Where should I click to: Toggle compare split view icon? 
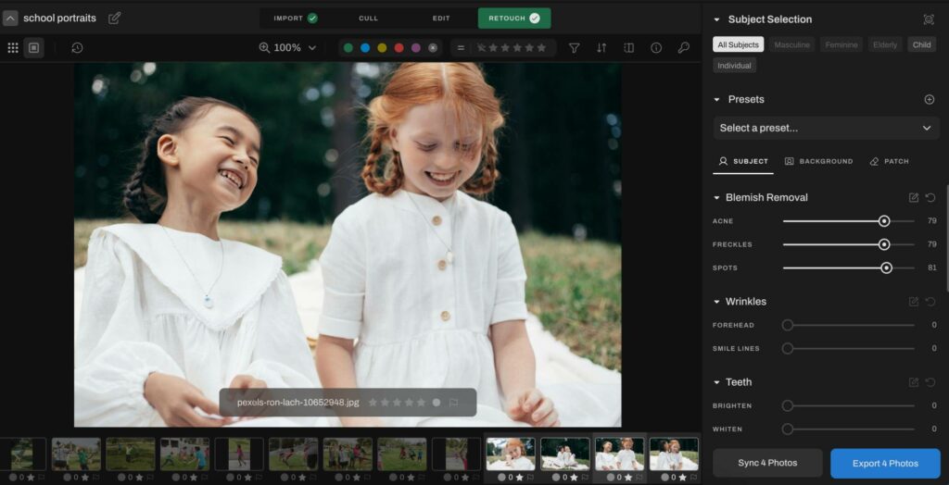coord(629,48)
